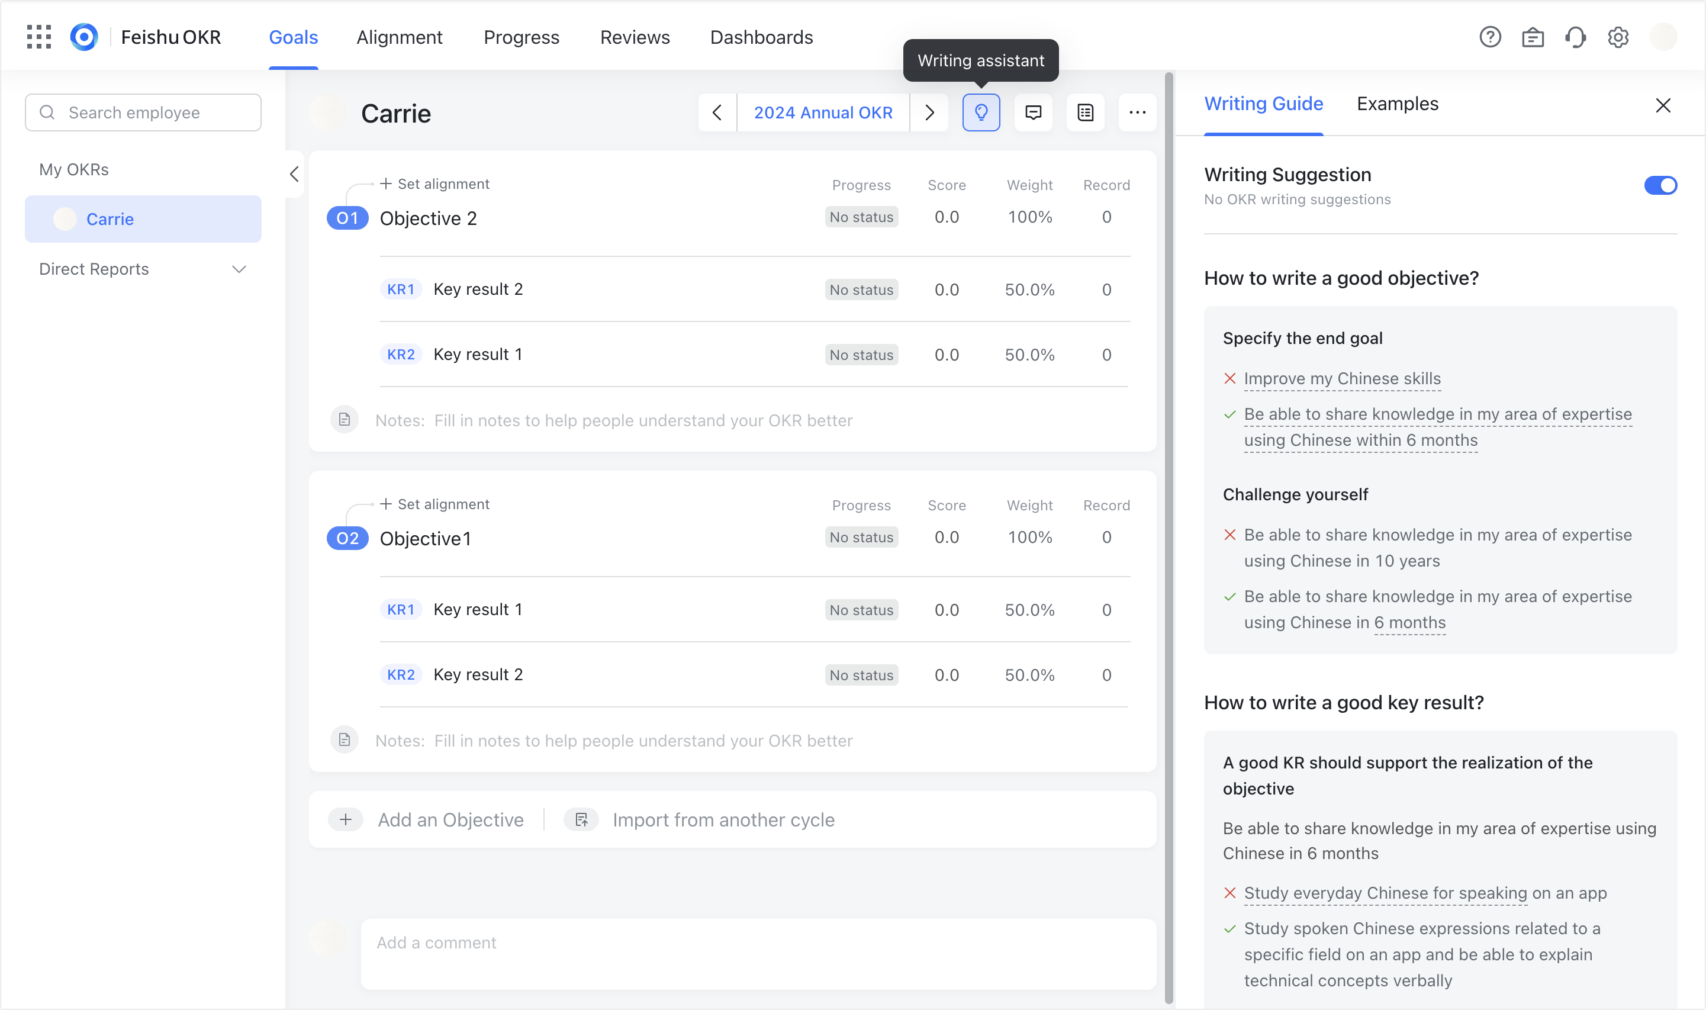Click the more options ellipsis icon

click(x=1138, y=112)
